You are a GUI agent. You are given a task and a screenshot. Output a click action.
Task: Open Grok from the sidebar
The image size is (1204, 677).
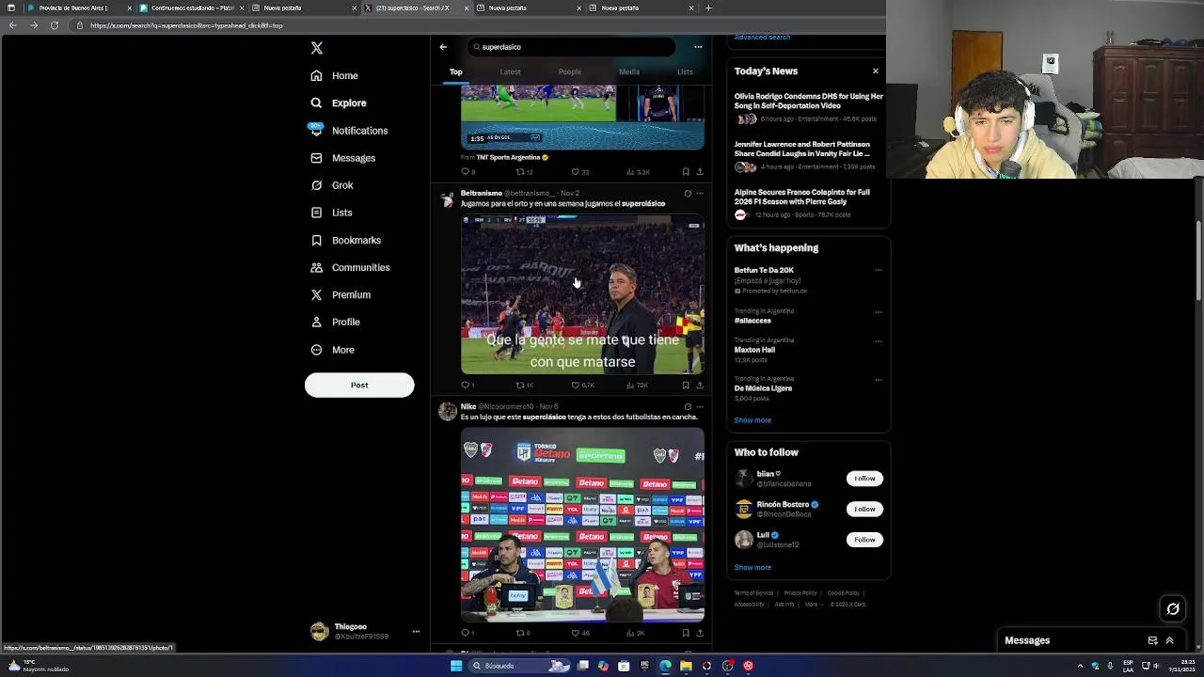[332, 185]
